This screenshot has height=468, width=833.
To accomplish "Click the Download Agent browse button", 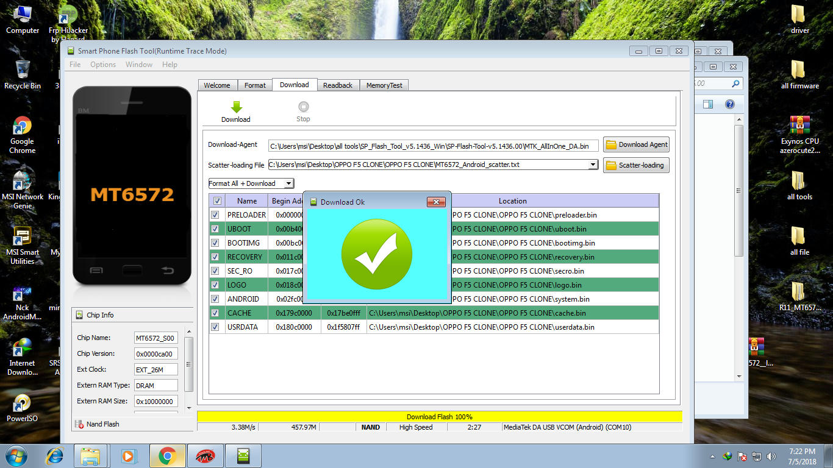I will point(636,144).
